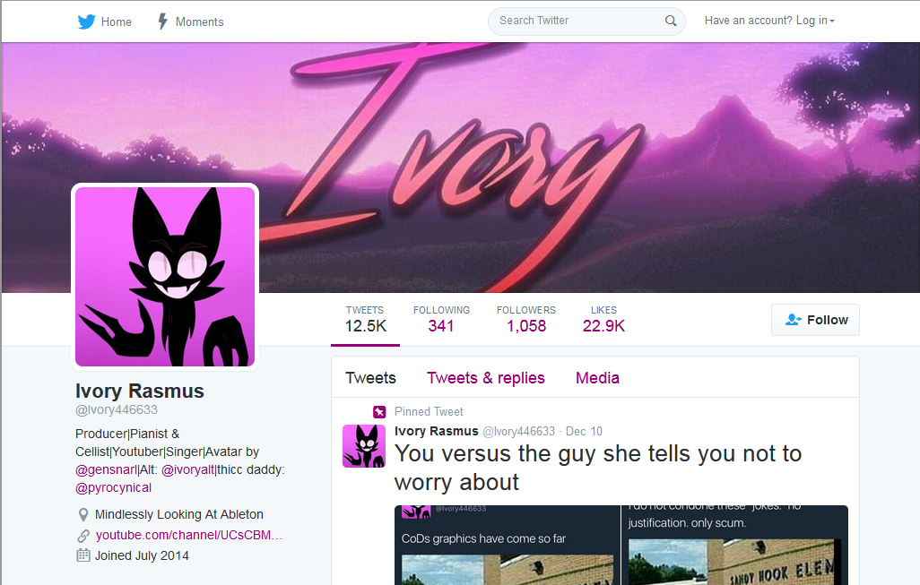
Task: Click the link chain icon beside YouTube URL
Action: pos(83,536)
